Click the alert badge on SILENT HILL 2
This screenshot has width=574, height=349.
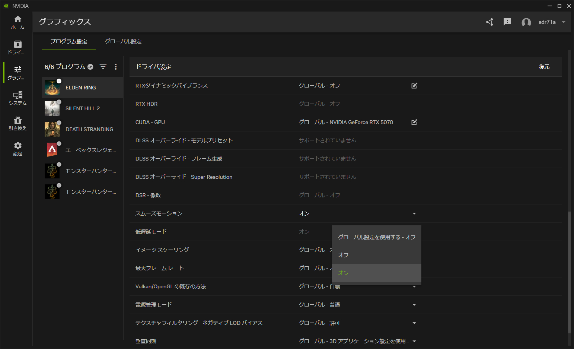coord(59,102)
